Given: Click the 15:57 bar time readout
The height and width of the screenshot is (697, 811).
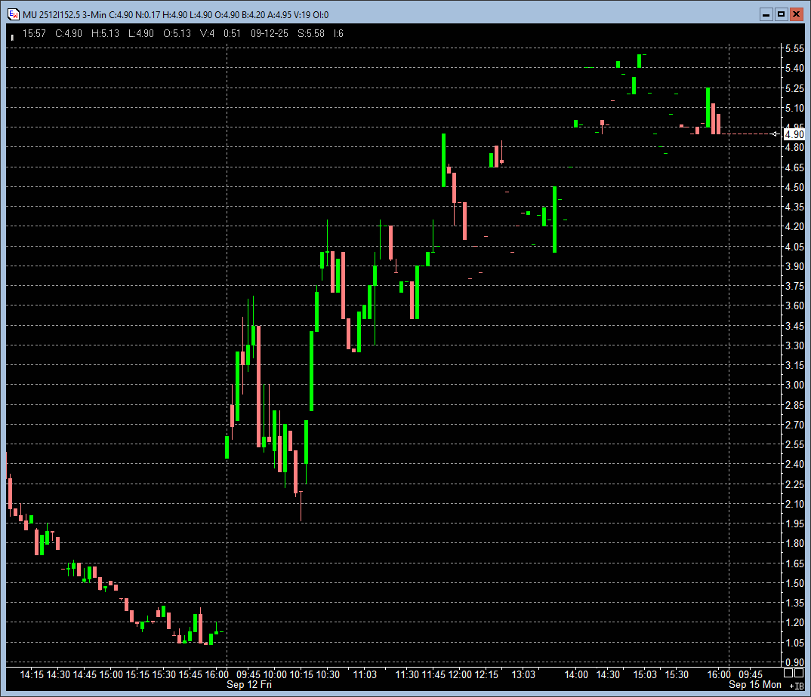Looking at the screenshot, I should pos(34,34).
